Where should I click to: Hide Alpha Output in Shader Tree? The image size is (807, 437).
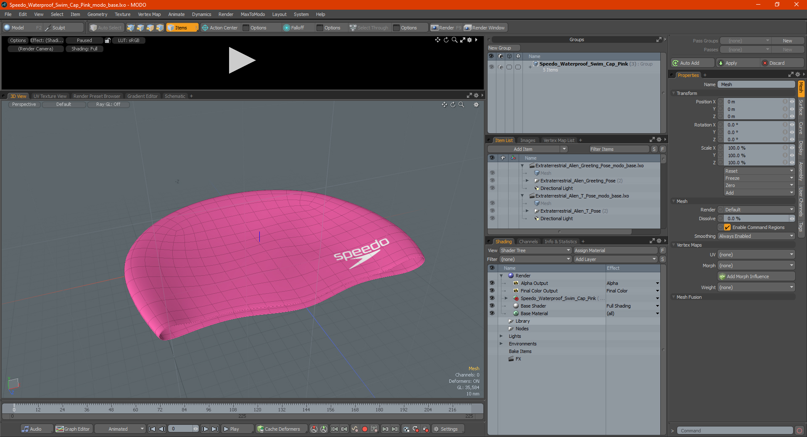[x=492, y=283]
